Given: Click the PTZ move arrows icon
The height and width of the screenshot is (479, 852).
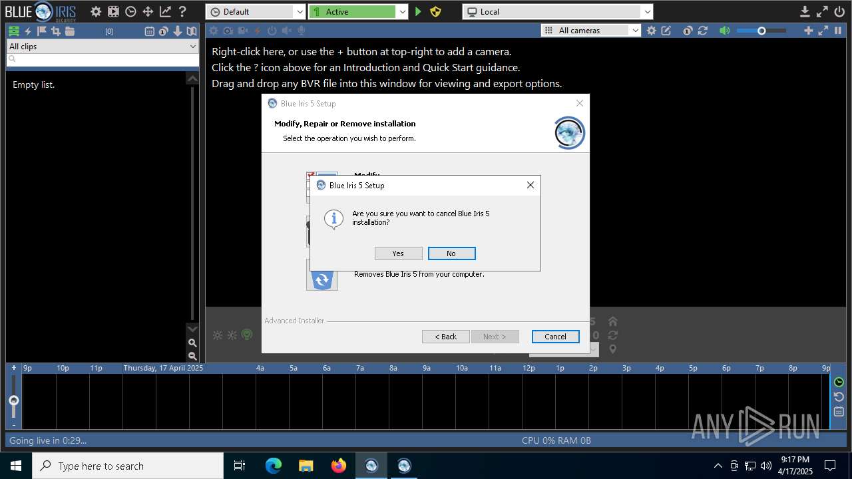Looking at the screenshot, I should pos(148,11).
